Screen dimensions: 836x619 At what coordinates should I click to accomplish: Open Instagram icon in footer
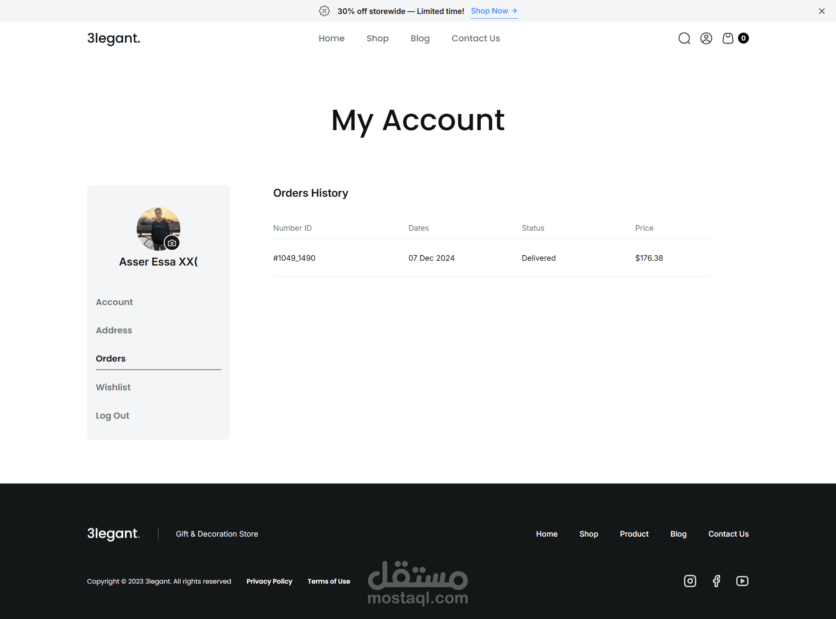[x=690, y=581]
